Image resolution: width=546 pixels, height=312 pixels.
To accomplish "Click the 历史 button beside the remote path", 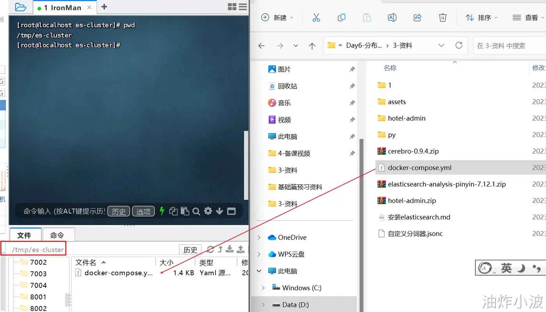I will pyautogui.click(x=190, y=250).
